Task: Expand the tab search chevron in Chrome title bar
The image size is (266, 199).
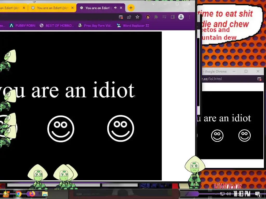Action: pyautogui.click(x=153, y=4)
